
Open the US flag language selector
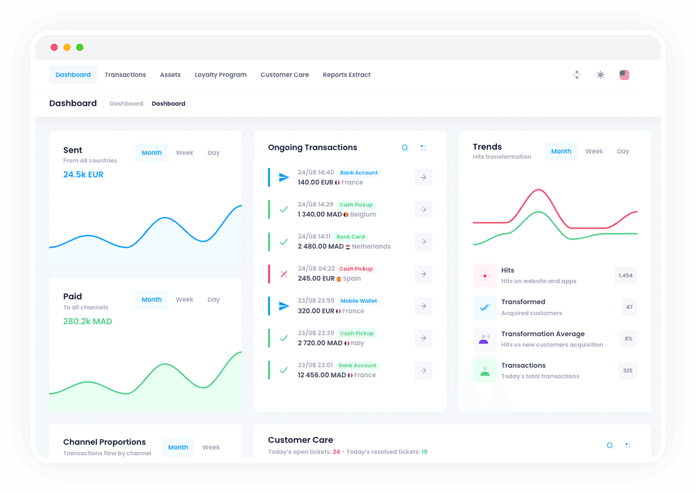(624, 75)
